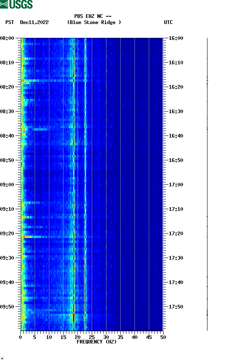This screenshot has height=363, width=225.
Task: Click the 08:00 PST time label
Action: 7,38
